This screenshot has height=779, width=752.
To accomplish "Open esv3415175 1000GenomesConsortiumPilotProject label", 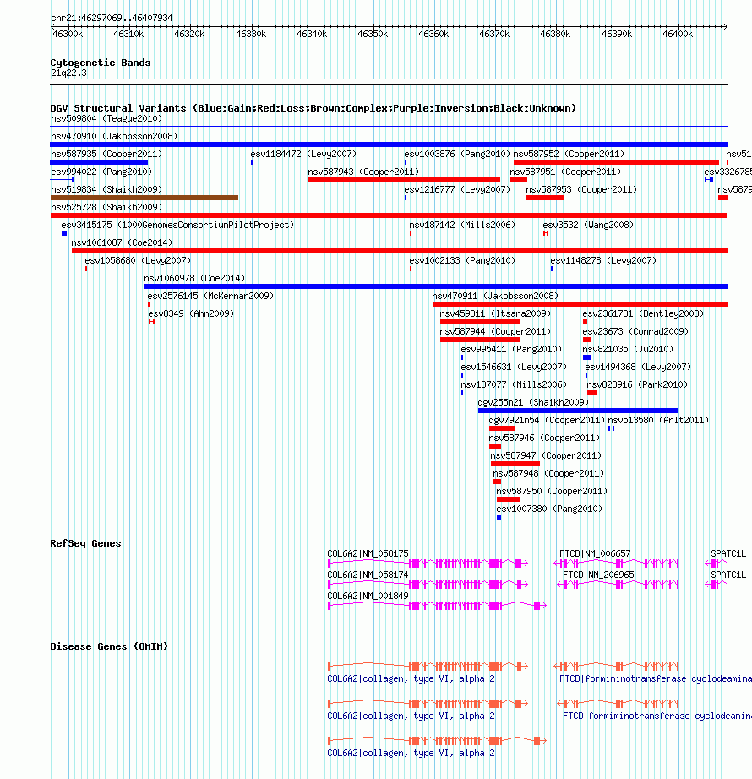I will point(177,225).
